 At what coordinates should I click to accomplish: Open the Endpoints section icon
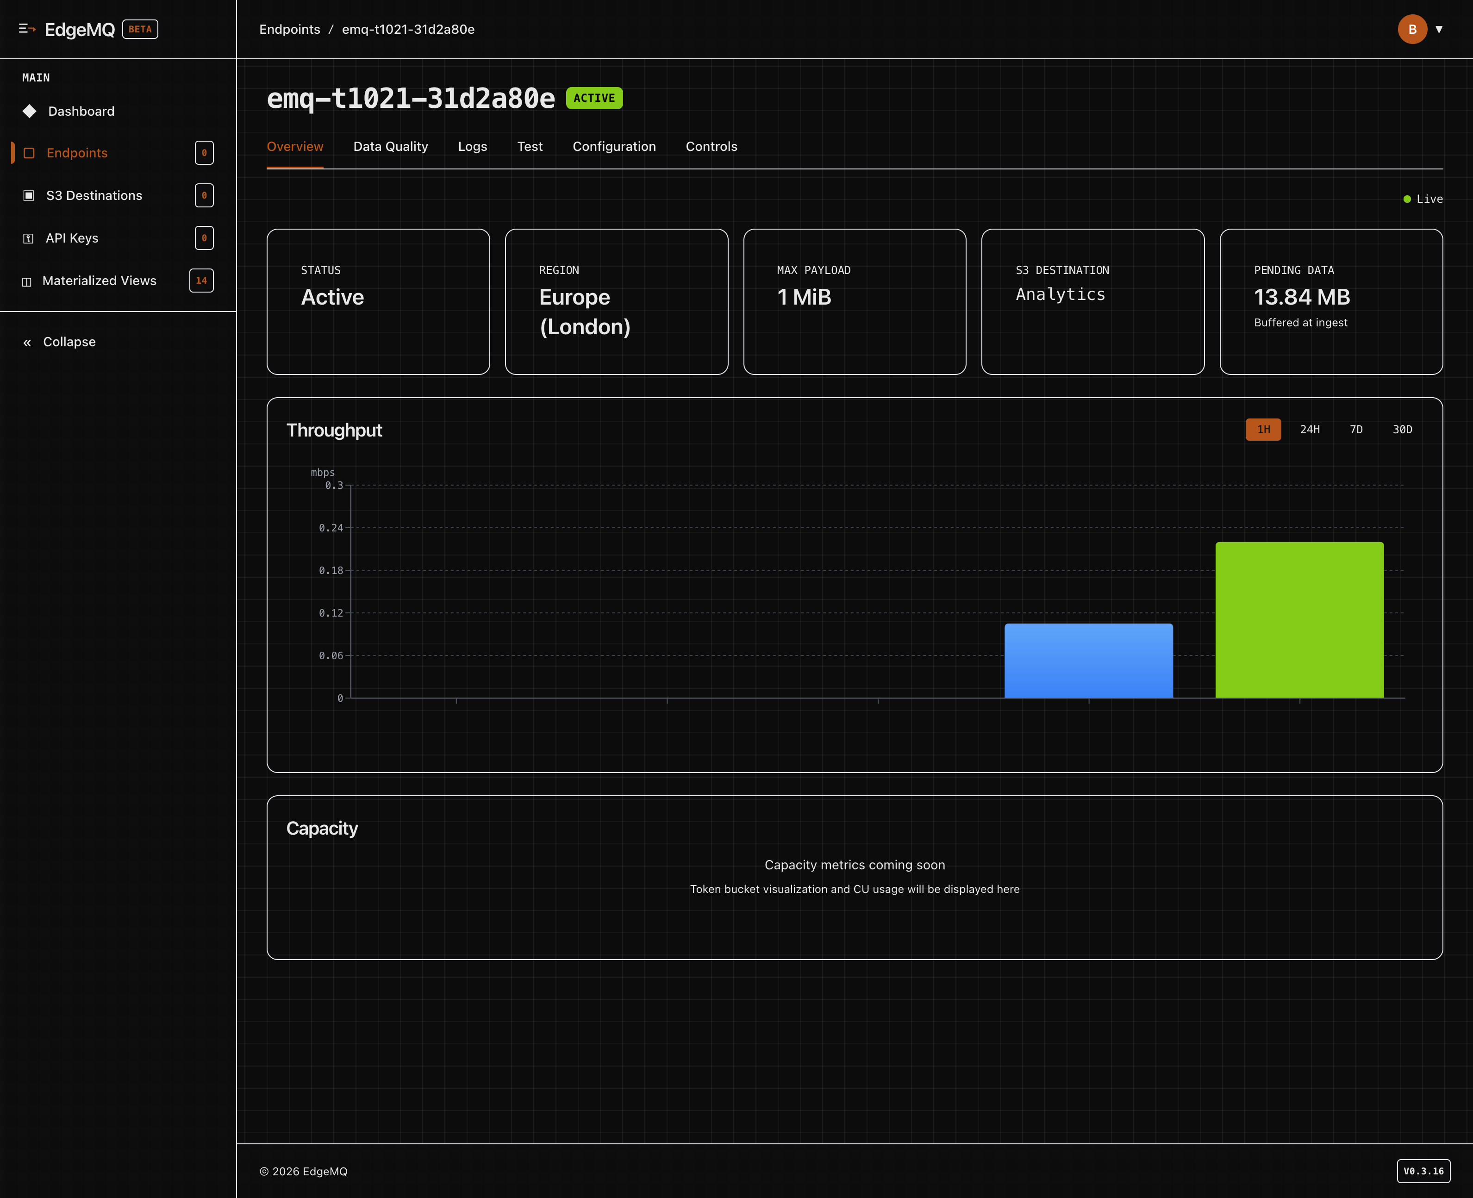(x=29, y=153)
